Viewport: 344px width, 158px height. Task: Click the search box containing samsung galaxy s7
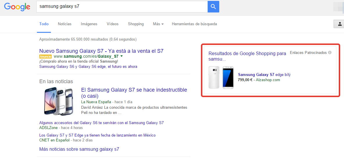click(122, 7)
